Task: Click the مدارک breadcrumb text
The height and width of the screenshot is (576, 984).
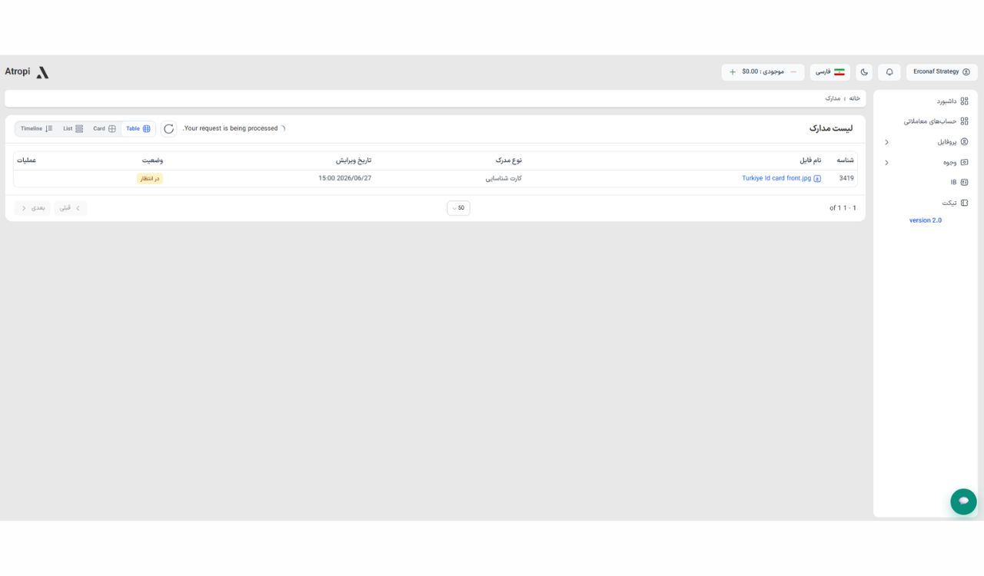Action: click(x=833, y=99)
